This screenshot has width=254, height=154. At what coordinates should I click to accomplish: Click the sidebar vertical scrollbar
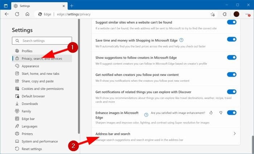coord(79,76)
